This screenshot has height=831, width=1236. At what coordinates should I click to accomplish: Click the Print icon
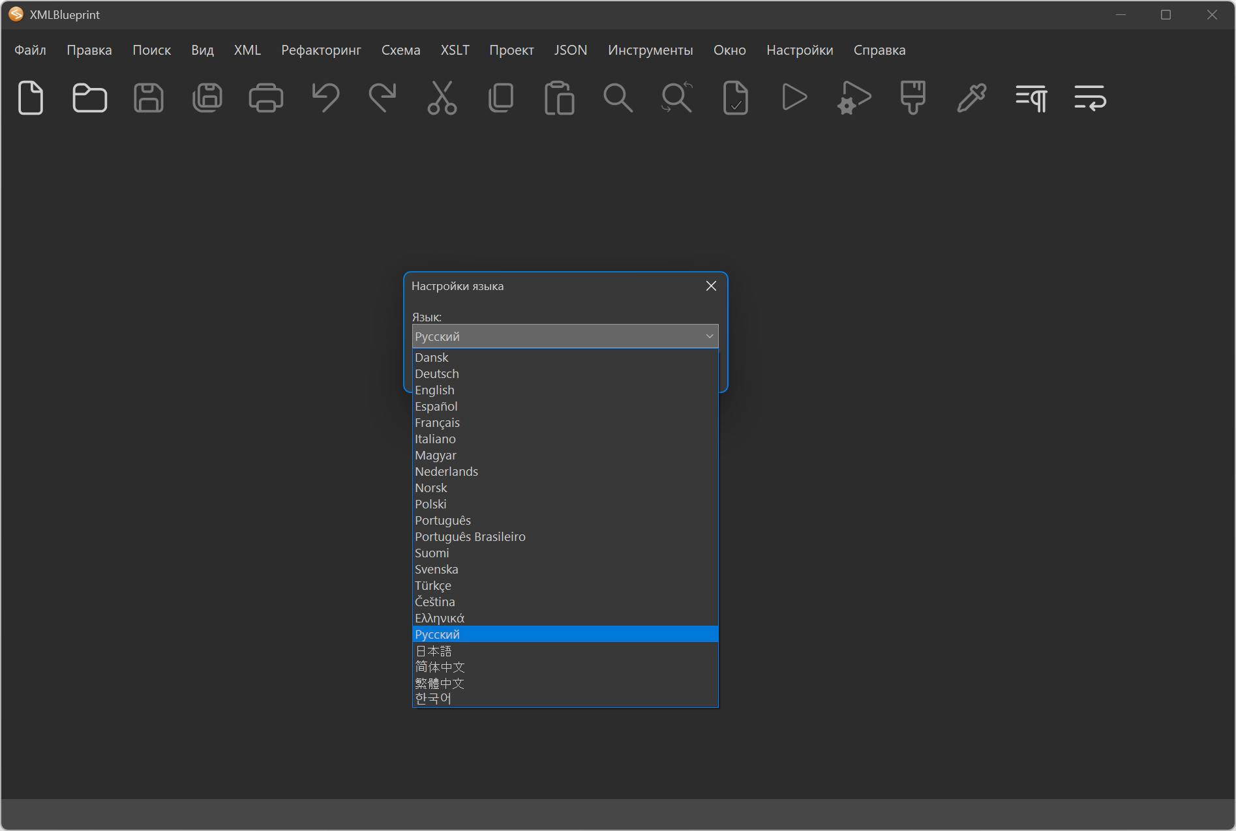point(266,98)
